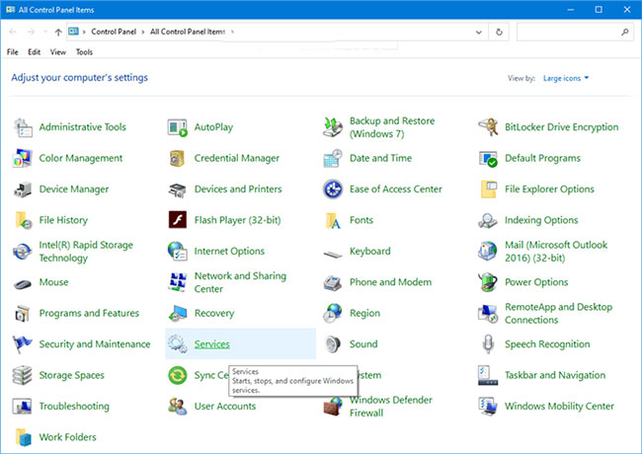Open the Taskbar and Navigation link
642x454 pixels.
pyautogui.click(x=555, y=375)
